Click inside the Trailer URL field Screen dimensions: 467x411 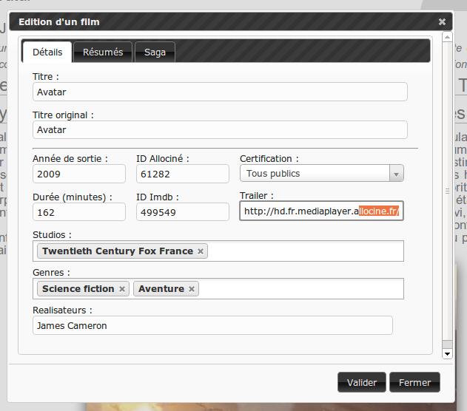[x=321, y=212]
